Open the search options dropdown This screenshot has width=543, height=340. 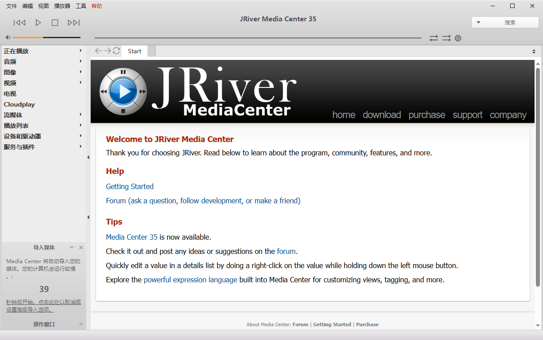pos(479,22)
